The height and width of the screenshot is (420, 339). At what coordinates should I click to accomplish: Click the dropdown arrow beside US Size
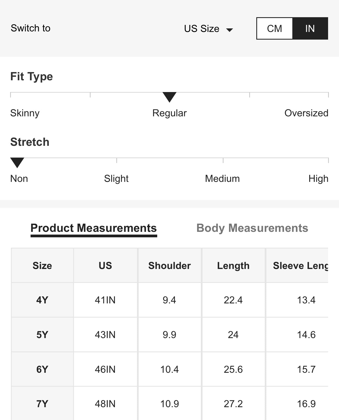pyautogui.click(x=230, y=30)
